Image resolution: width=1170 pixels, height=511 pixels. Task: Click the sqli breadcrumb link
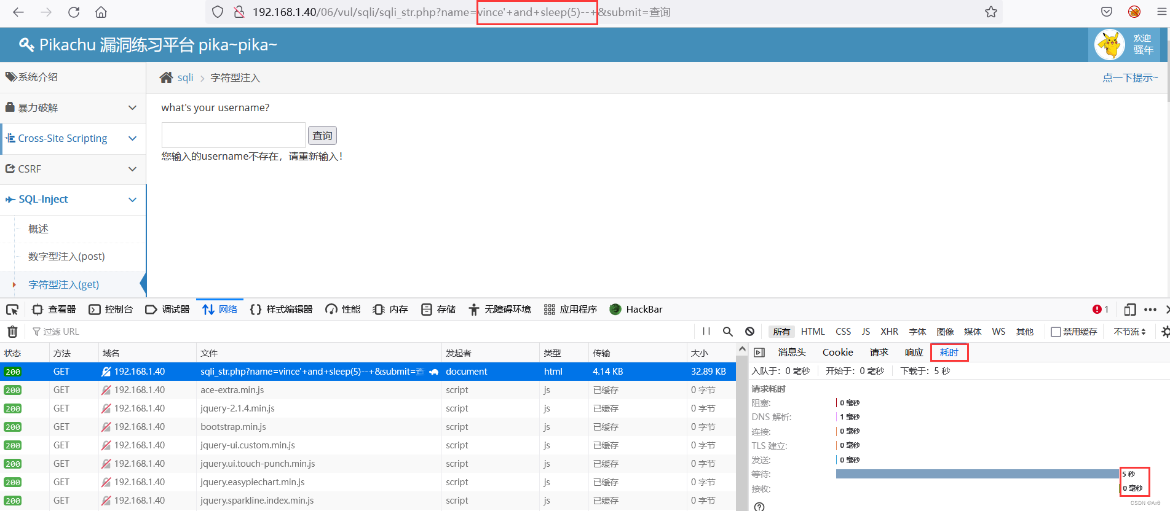pyautogui.click(x=185, y=77)
